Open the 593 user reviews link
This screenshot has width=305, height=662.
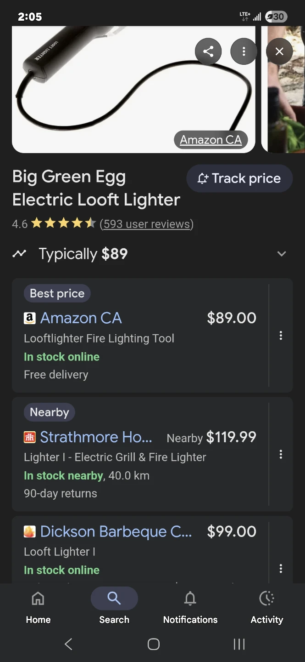point(146,224)
